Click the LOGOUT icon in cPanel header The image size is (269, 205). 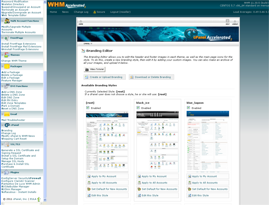coord(235,21)
